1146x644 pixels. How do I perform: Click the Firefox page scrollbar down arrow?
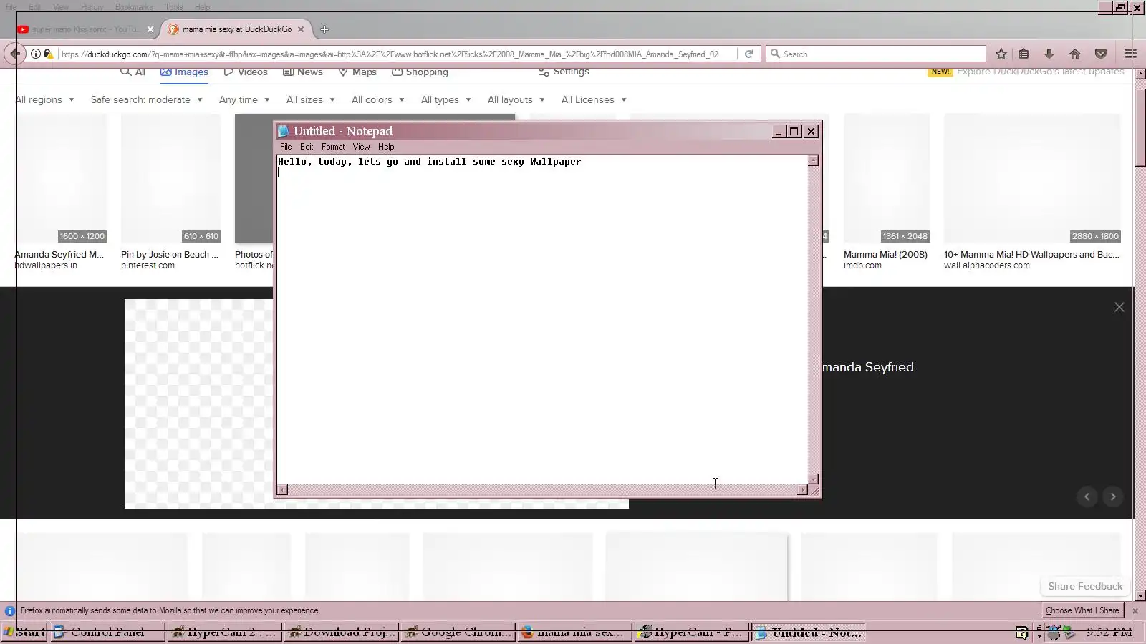[x=1140, y=595]
